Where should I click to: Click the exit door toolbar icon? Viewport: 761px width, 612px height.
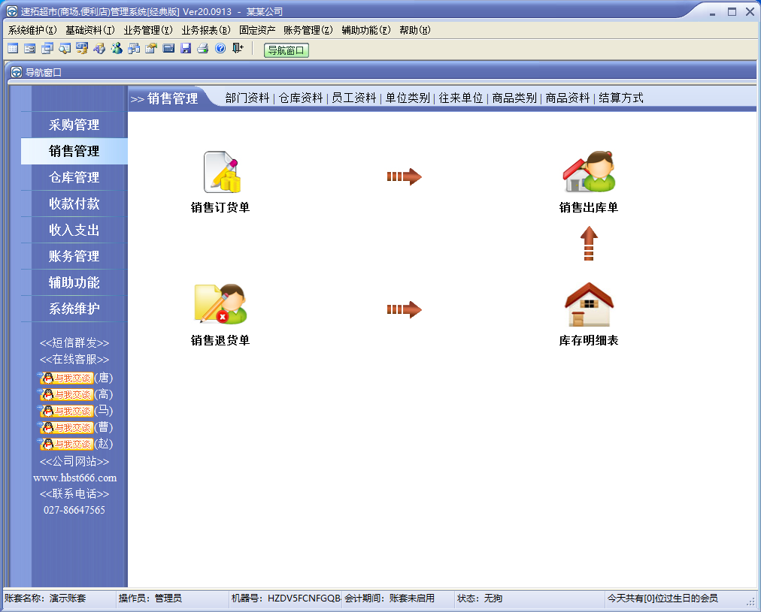238,49
